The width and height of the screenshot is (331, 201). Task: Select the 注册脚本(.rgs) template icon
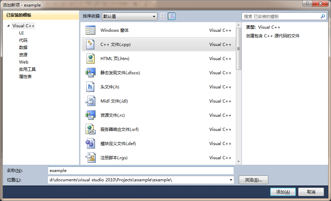90,157
